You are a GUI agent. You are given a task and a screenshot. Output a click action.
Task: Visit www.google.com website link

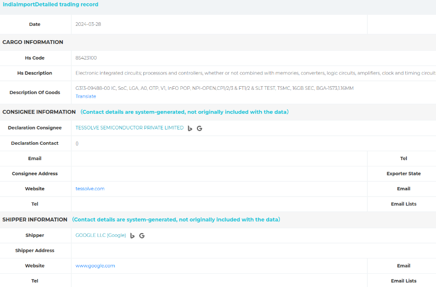coord(95,266)
